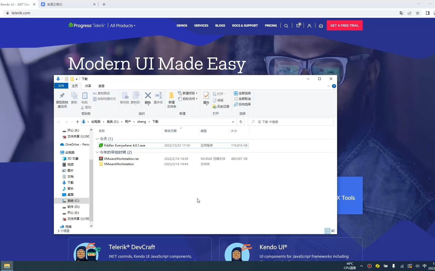Open DEMOS menu on Telerik site
This screenshot has height=271, width=435.
(182, 26)
